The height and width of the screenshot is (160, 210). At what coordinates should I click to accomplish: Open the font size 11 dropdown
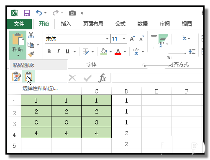[x=124, y=39]
